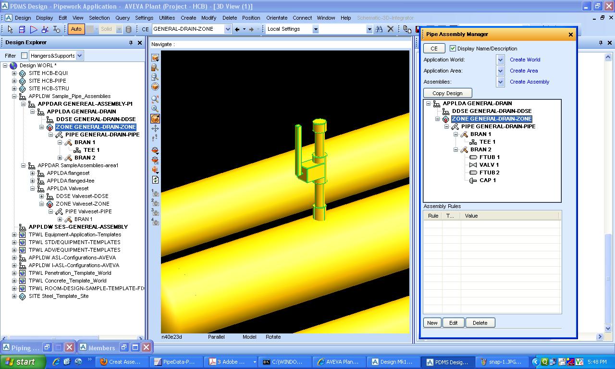This screenshot has width=615, height=369.
Task: Open the Create menu
Action: pos(188,18)
